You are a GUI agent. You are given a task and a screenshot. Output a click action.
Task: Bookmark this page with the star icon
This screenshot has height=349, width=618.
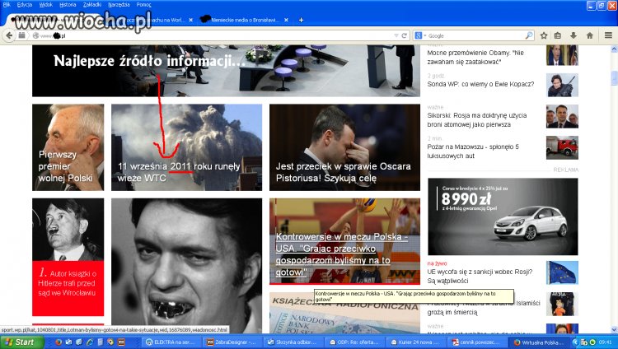544,35
